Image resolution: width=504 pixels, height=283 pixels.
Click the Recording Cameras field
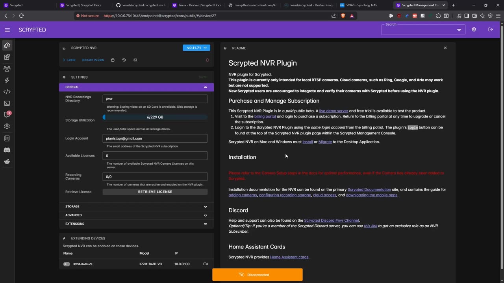click(155, 176)
